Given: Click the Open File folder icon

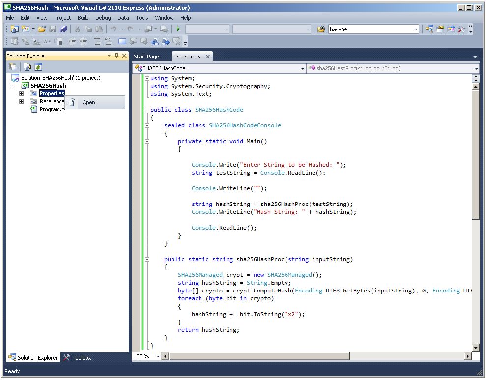Looking at the screenshot, I should 42,29.
